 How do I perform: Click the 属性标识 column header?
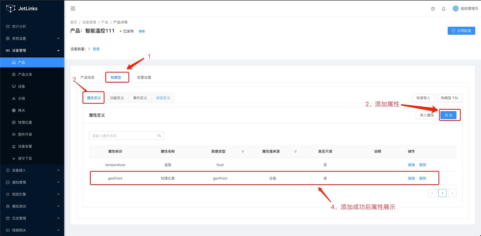[115, 151]
